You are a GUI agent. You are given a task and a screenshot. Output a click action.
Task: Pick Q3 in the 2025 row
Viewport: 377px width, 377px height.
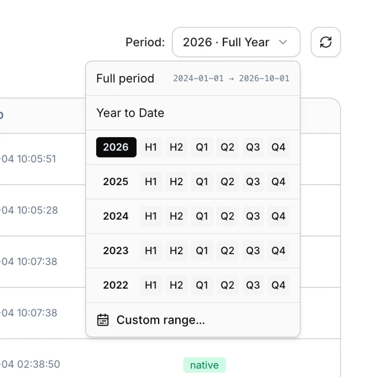(x=253, y=182)
